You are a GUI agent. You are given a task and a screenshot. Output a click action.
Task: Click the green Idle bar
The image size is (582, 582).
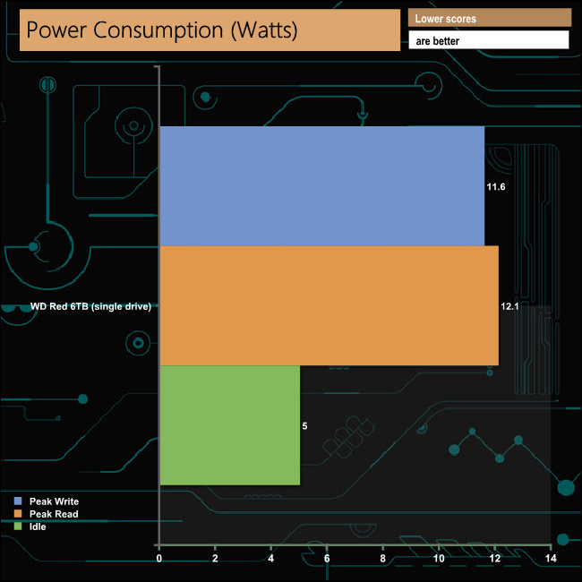(x=230, y=425)
